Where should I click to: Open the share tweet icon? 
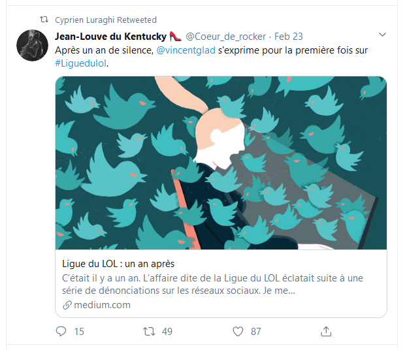tap(326, 332)
